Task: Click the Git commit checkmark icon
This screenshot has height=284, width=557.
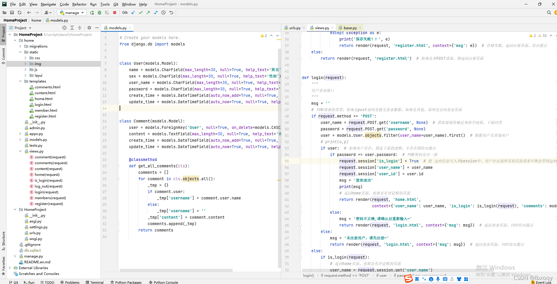Action: coord(141,13)
